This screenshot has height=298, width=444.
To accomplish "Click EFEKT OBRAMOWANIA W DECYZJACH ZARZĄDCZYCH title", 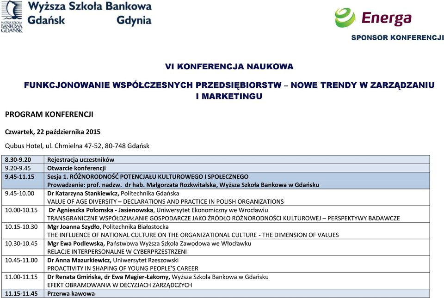I will [119, 285].
